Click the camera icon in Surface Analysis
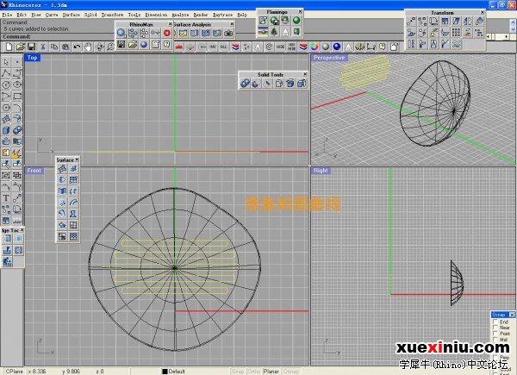 [228, 33]
